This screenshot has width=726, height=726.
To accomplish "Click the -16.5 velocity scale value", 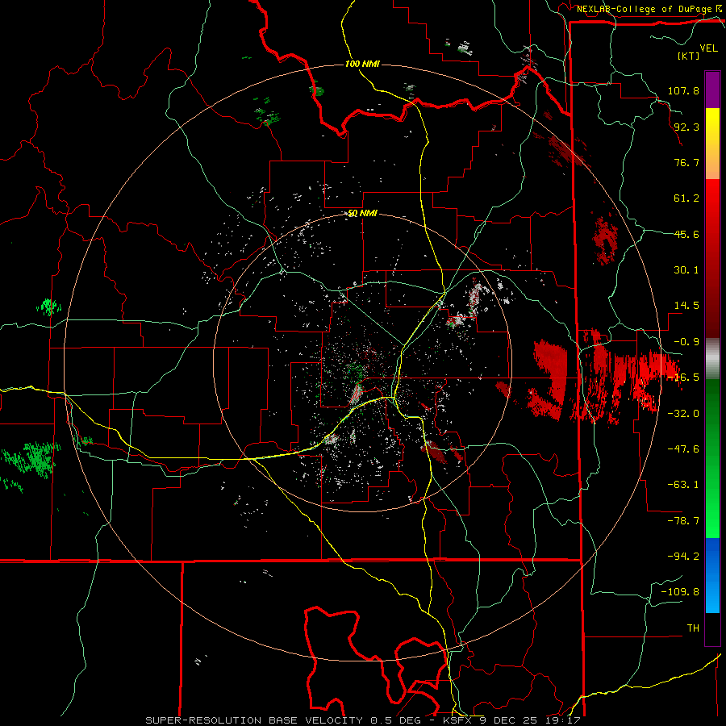I will pyautogui.click(x=683, y=378).
